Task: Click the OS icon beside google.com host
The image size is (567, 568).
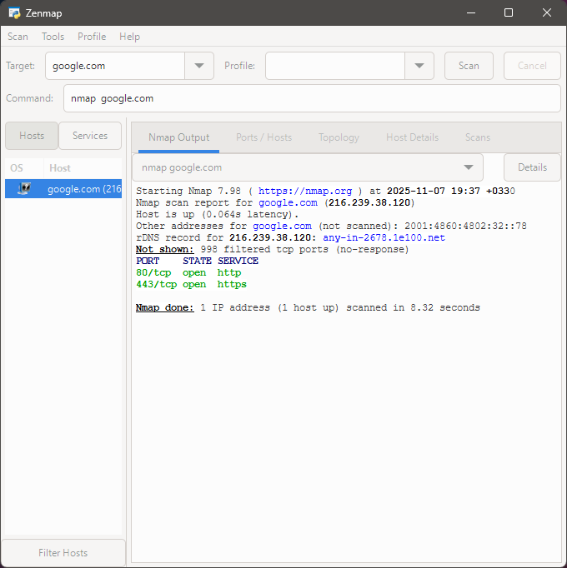Action: click(27, 189)
